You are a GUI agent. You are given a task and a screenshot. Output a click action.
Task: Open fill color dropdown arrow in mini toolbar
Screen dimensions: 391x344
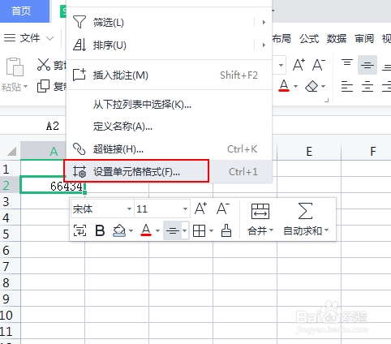(x=131, y=231)
